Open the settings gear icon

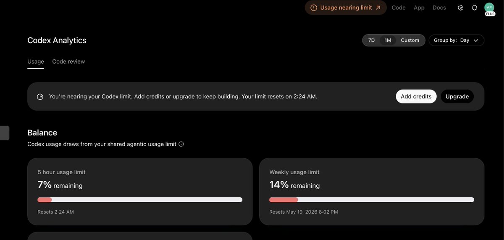(461, 8)
